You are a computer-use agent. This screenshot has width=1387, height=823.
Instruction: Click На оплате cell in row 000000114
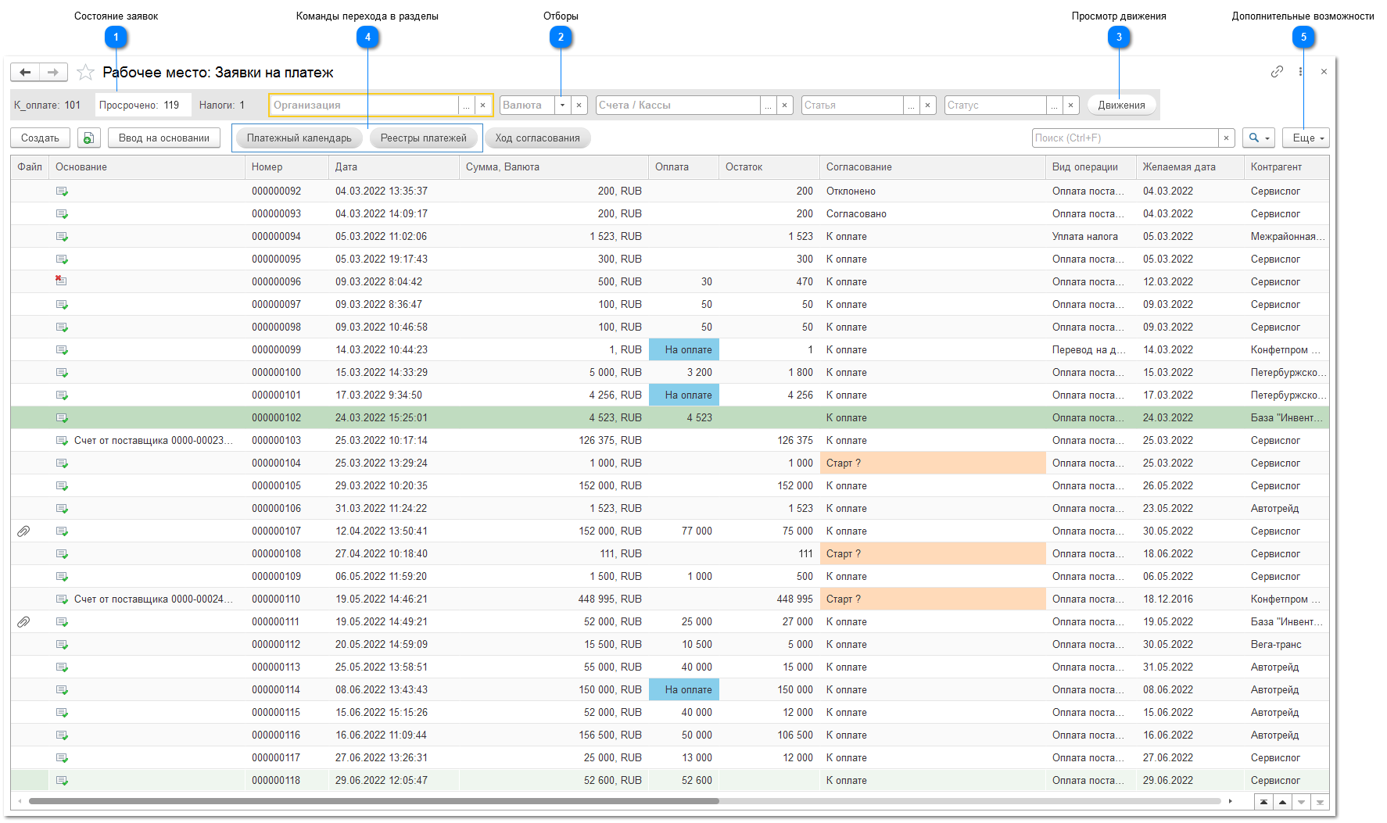[684, 690]
